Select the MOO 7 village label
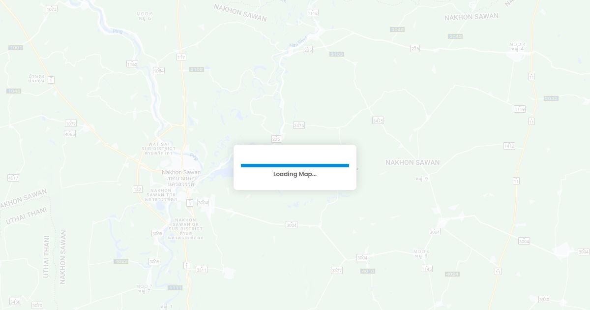590x310 pixels. point(144,286)
